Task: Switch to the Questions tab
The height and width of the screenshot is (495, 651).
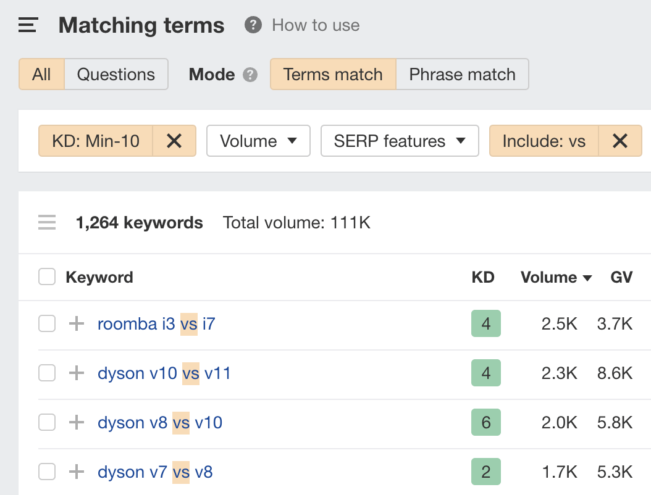Action: 115,74
